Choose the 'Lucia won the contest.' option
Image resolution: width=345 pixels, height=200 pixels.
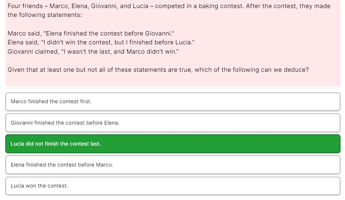[x=173, y=186]
